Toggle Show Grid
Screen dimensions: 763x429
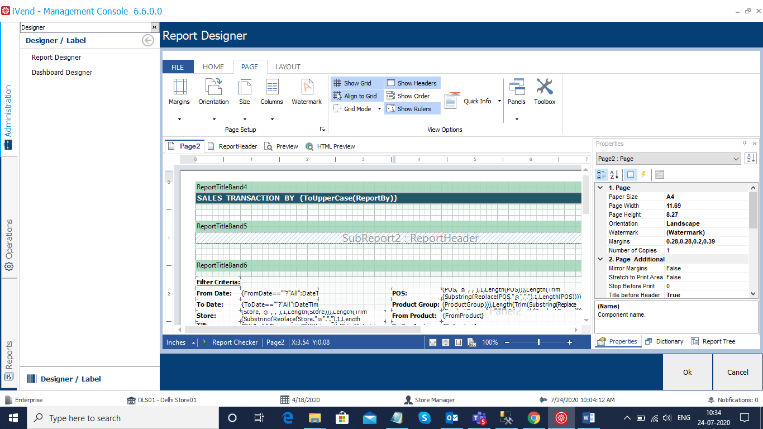[x=357, y=83]
